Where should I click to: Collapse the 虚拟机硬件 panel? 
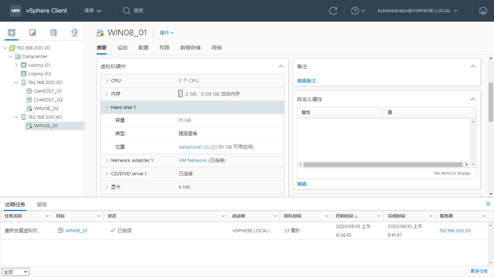281,66
